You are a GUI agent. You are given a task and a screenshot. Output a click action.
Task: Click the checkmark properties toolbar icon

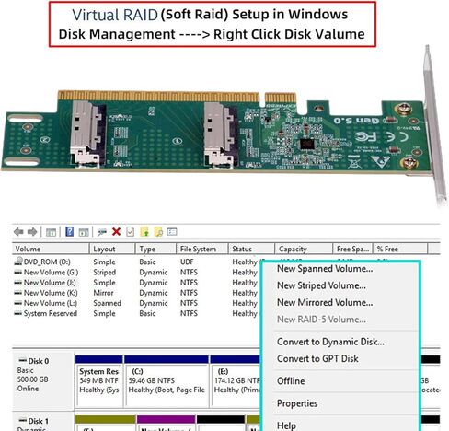tap(130, 232)
